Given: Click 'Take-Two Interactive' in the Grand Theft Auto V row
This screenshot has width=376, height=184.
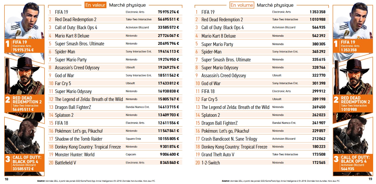Looking at the screenshot, I should click(285, 155).
